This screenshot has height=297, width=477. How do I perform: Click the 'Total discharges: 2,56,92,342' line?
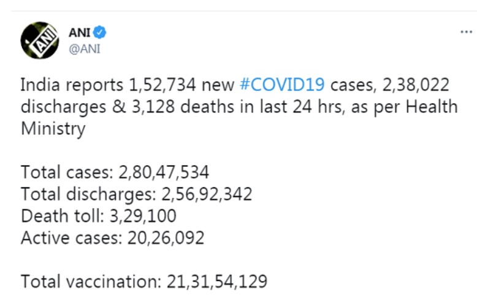pyautogui.click(x=137, y=194)
